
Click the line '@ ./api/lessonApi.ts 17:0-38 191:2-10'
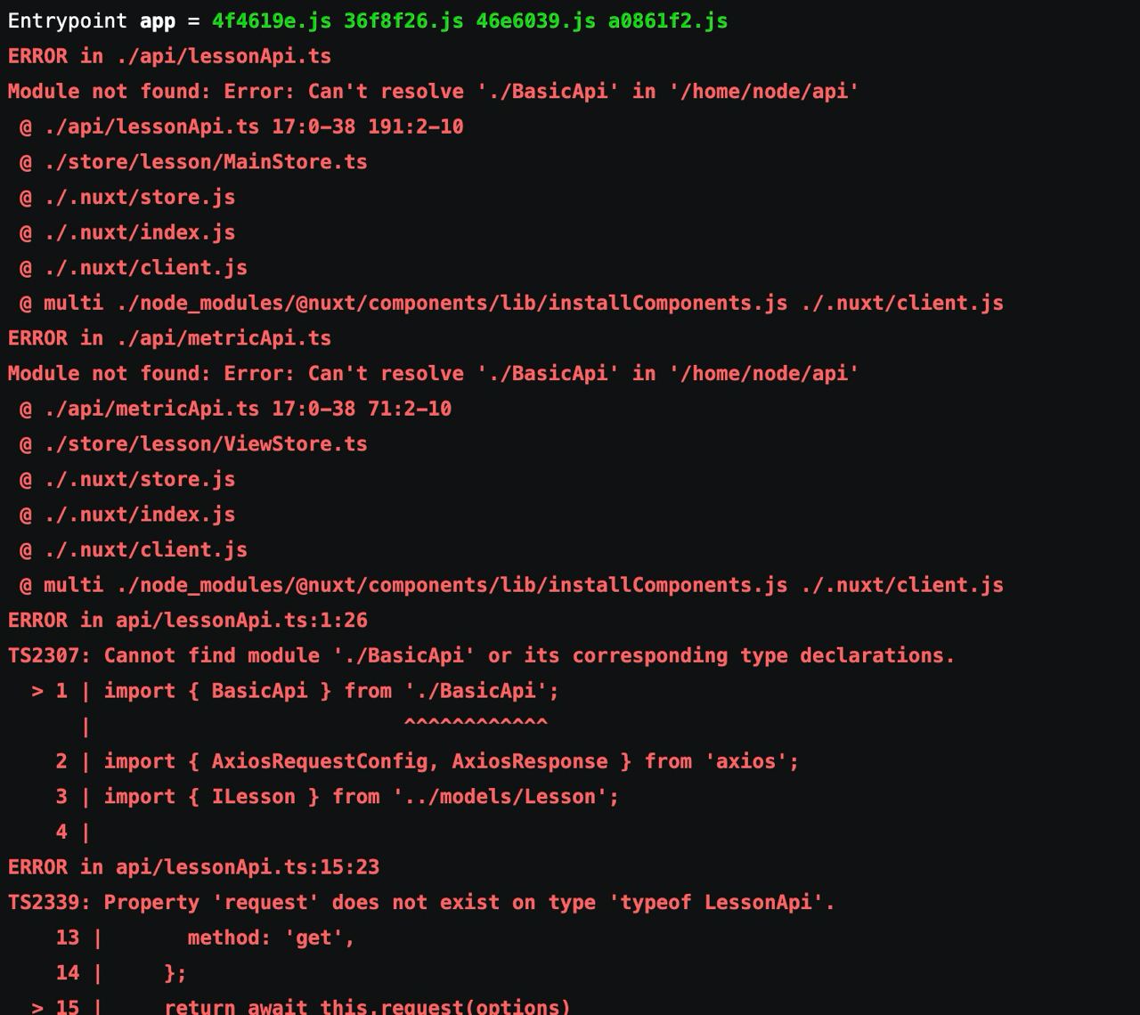click(x=241, y=126)
